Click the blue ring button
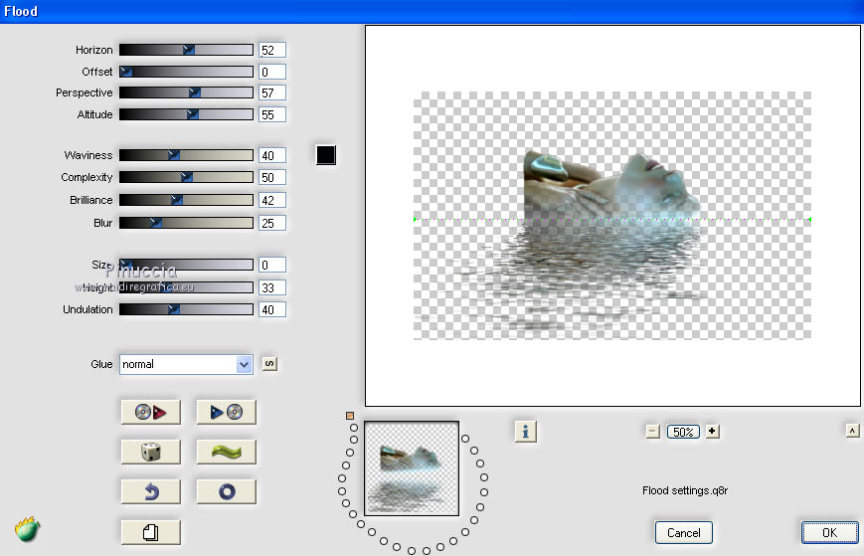Screen dimensions: 864x556 pyautogui.click(x=227, y=491)
